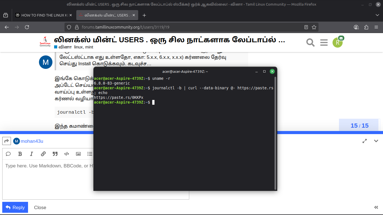The image size is (383, 215).
Task: Open the mohan43u username link
Action: point(32,141)
